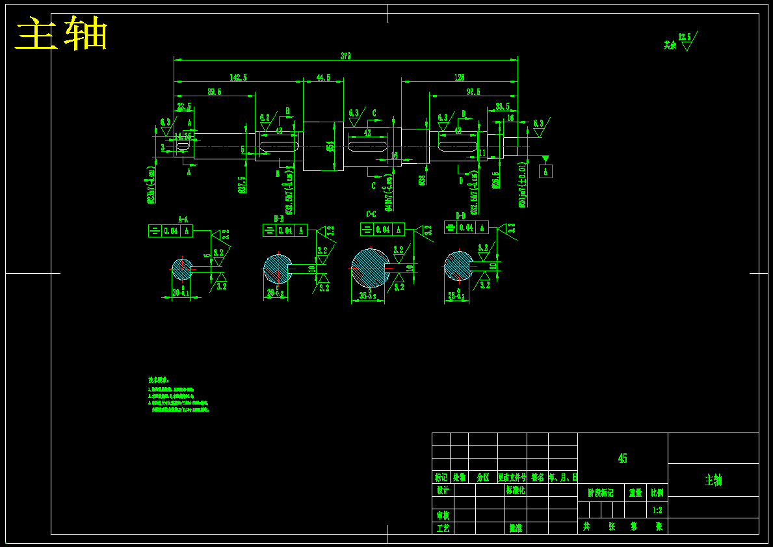Click the 审核 row label
The image size is (773, 547).
tap(443, 515)
